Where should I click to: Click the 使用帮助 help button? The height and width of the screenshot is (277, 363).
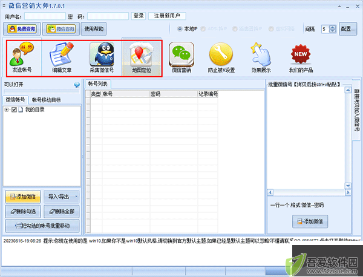[x=94, y=29]
